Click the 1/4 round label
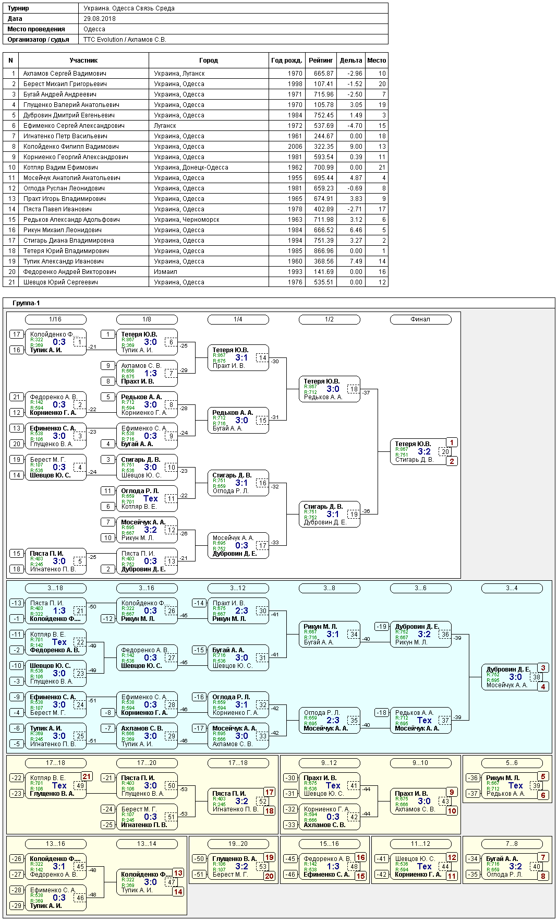558x921 pixels. [238, 319]
